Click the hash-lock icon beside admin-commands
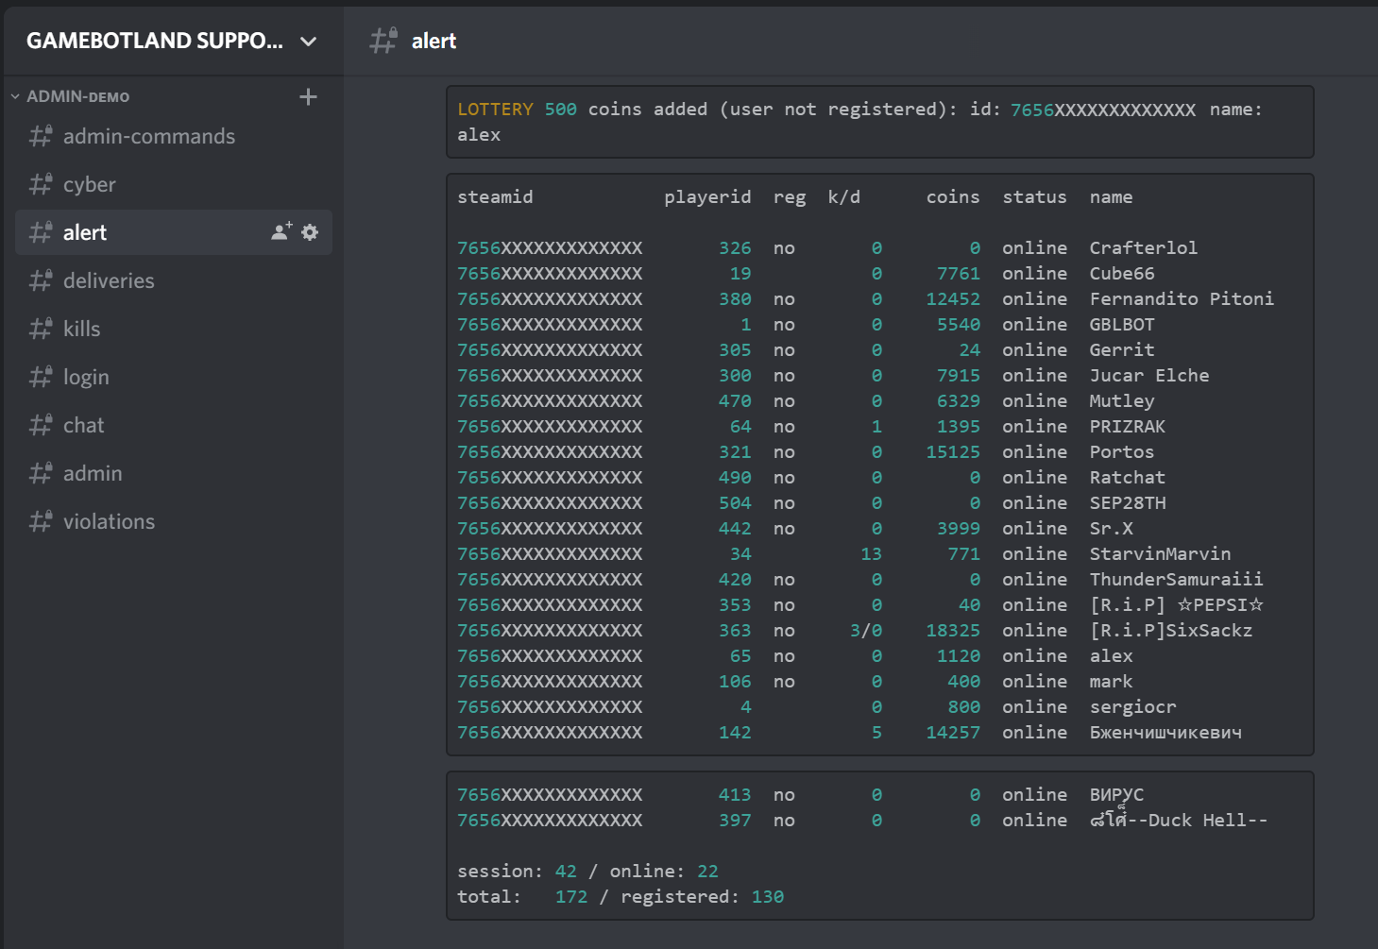The height and width of the screenshot is (949, 1378). pos(41,136)
